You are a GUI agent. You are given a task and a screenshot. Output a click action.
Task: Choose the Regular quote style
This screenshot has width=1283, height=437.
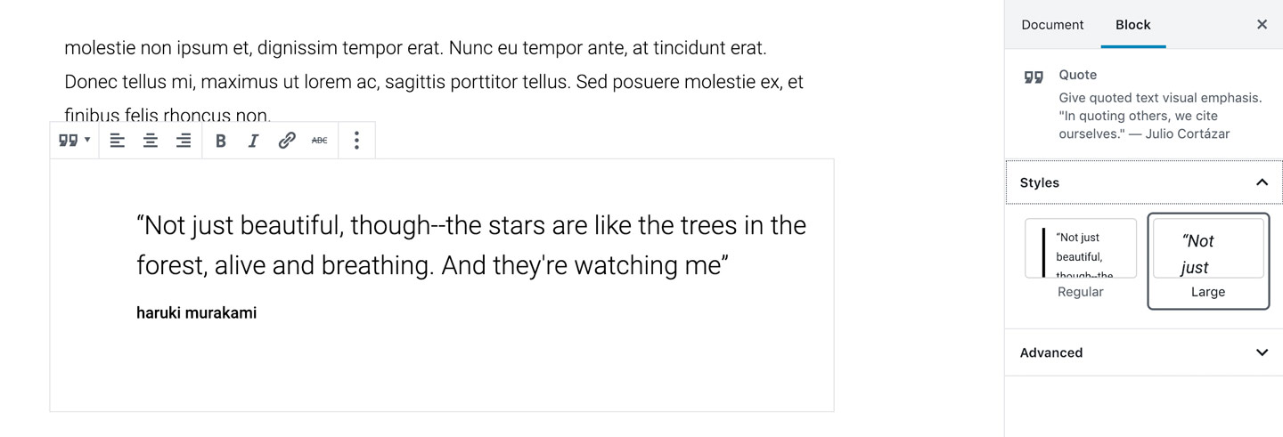point(1081,261)
